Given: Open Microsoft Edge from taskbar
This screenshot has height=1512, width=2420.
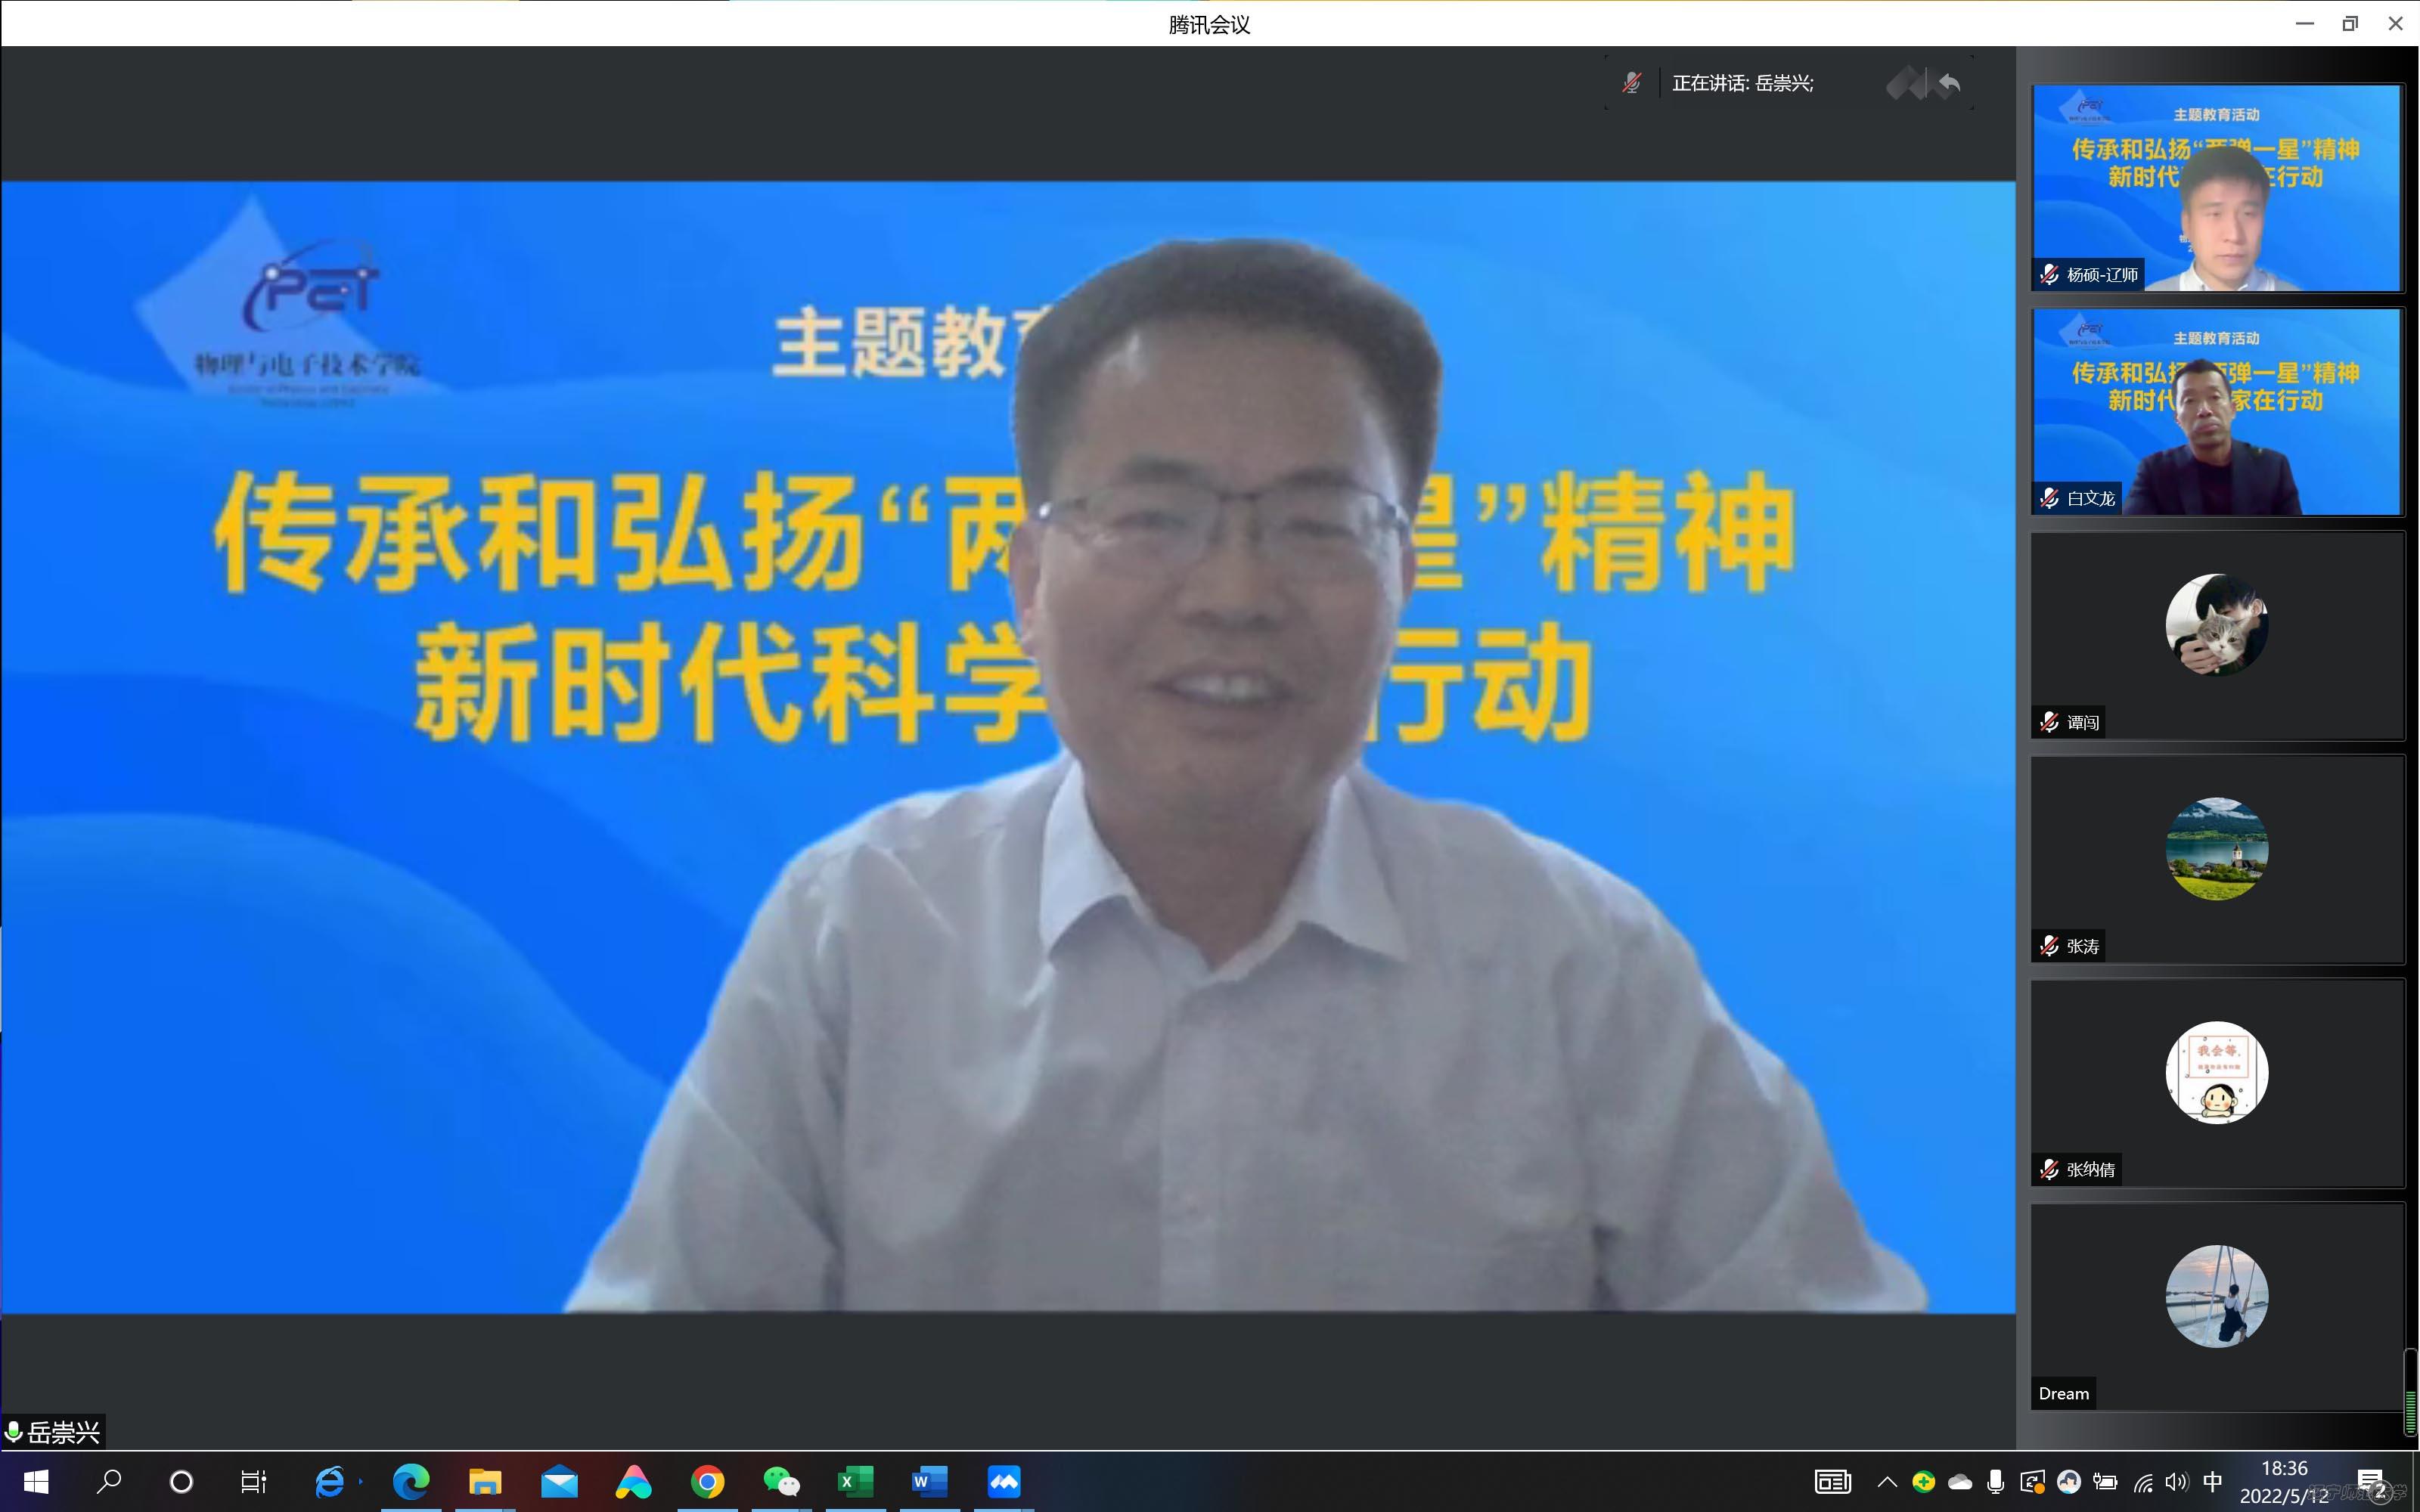Looking at the screenshot, I should point(411,1481).
